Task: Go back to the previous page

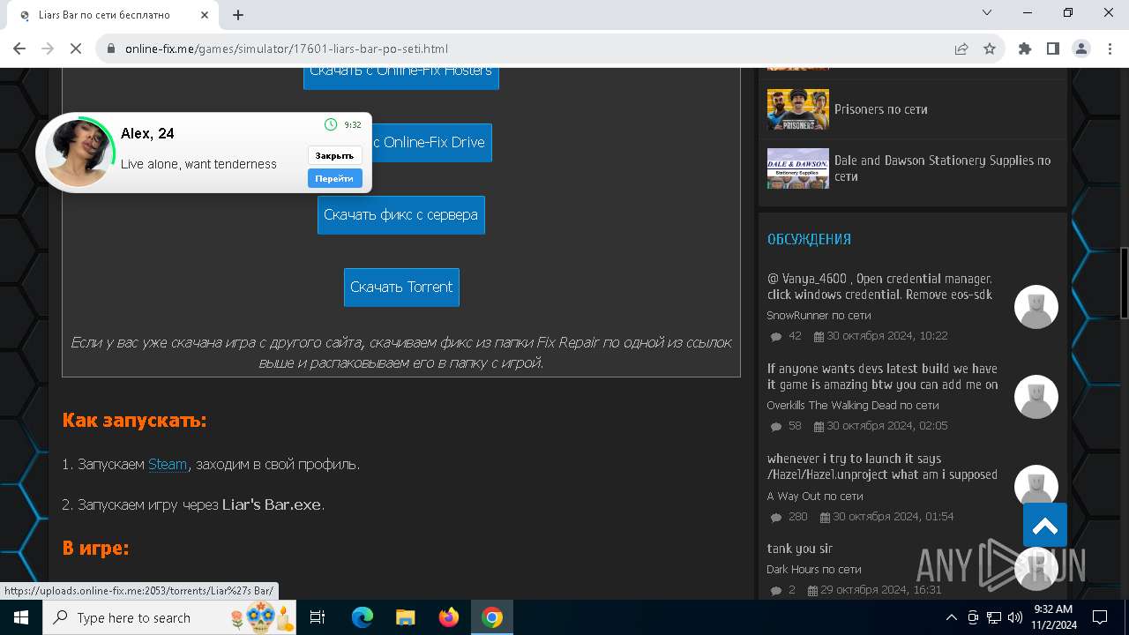Action: (x=19, y=49)
